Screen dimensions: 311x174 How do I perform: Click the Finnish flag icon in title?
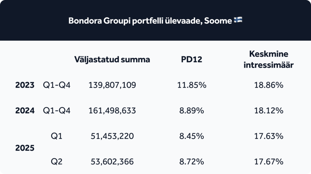(238, 20)
